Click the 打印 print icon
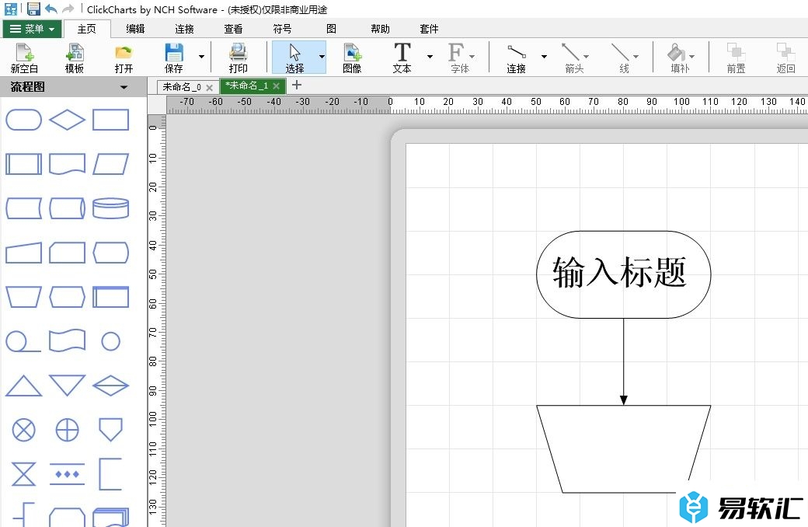 [x=238, y=58]
